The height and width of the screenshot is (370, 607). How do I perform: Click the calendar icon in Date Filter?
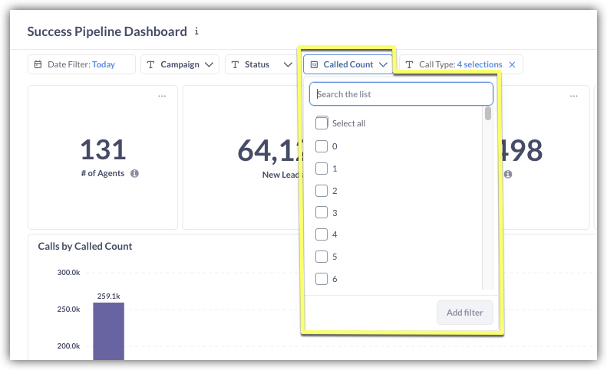pyautogui.click(x=38, y=65)
